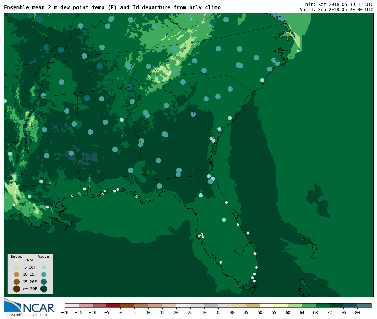This screenshot has height=319, width=377.
Task: Pick the colorbar swatch between 10 and 15
Action: pyautogui.click(x=156, y=305)
